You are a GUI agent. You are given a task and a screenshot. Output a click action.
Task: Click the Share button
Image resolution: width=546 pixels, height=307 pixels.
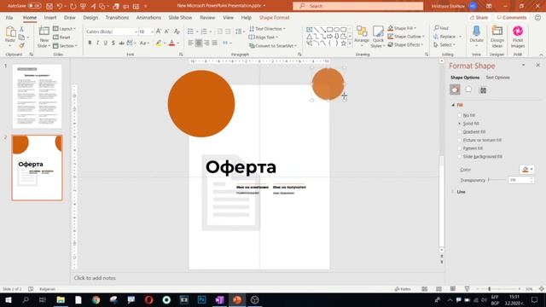pos(479,17)
